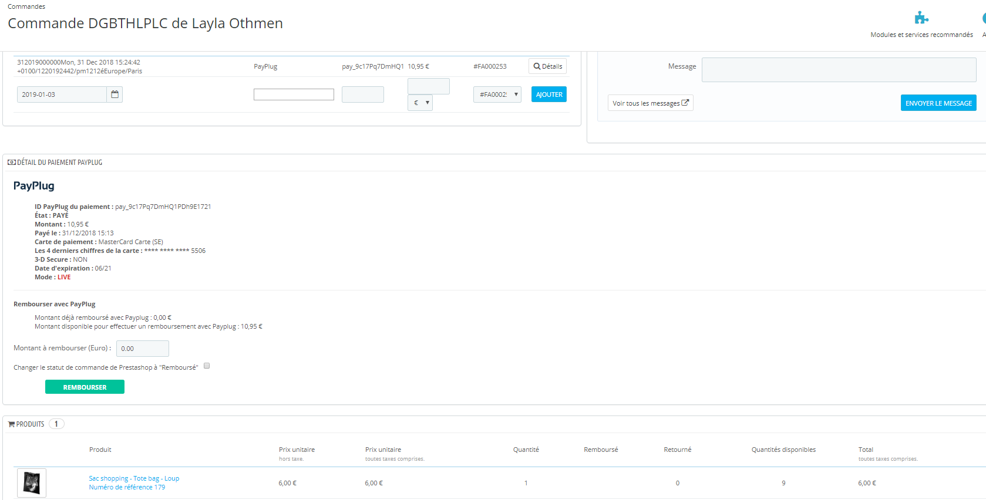Click the AJOUTER payment button

click(549, 94)
